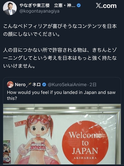This screenshot has height=166, width=124.
Task: Open the attached poster photo
Action: click(x=62, y=134)
